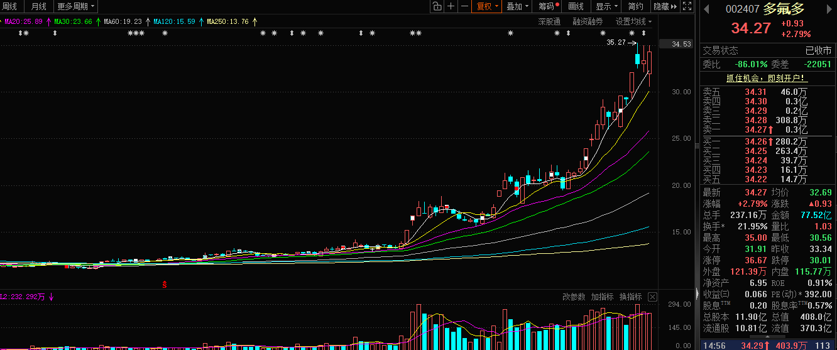Screen dimensions: 837x350
Task: Click the PE(动) value 392.00
Action: tap(819, 294)
